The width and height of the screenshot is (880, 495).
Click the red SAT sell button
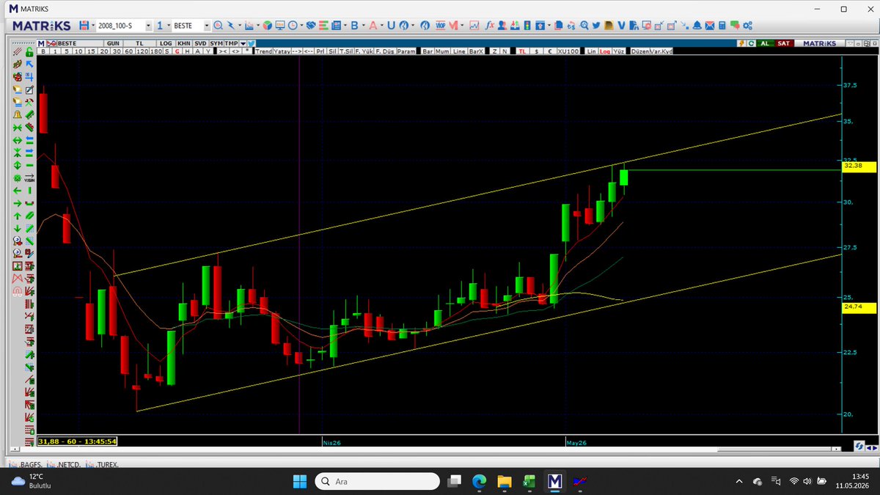click(783, 43)
